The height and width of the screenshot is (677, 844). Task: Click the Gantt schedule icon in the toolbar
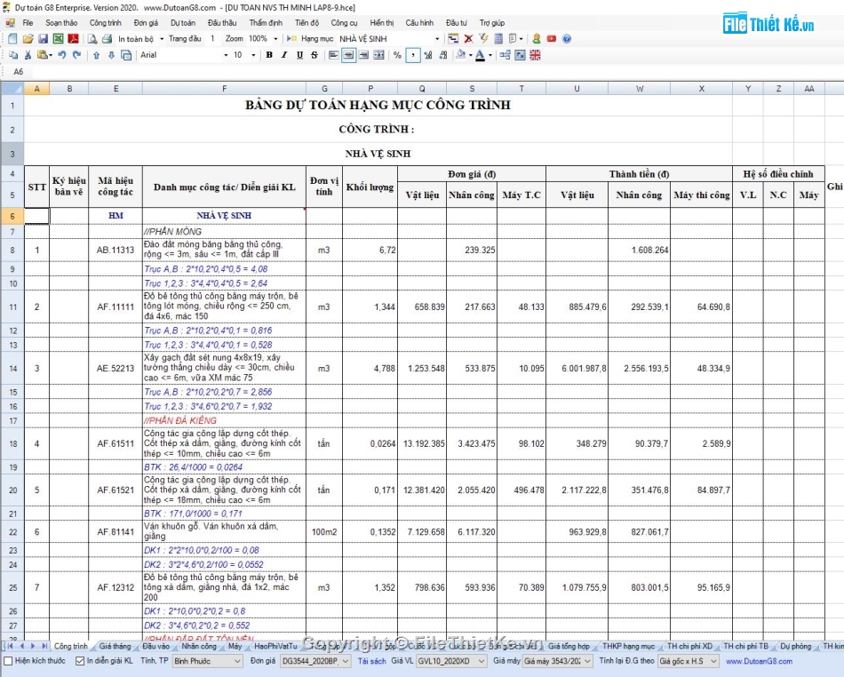453,39
